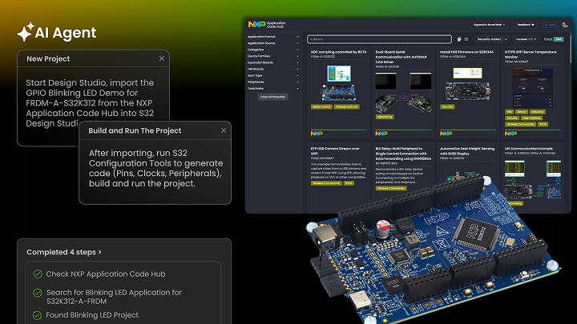Click the New Project card heading
The width and height of the screenshot is (577, 324).
coord(48,58)
